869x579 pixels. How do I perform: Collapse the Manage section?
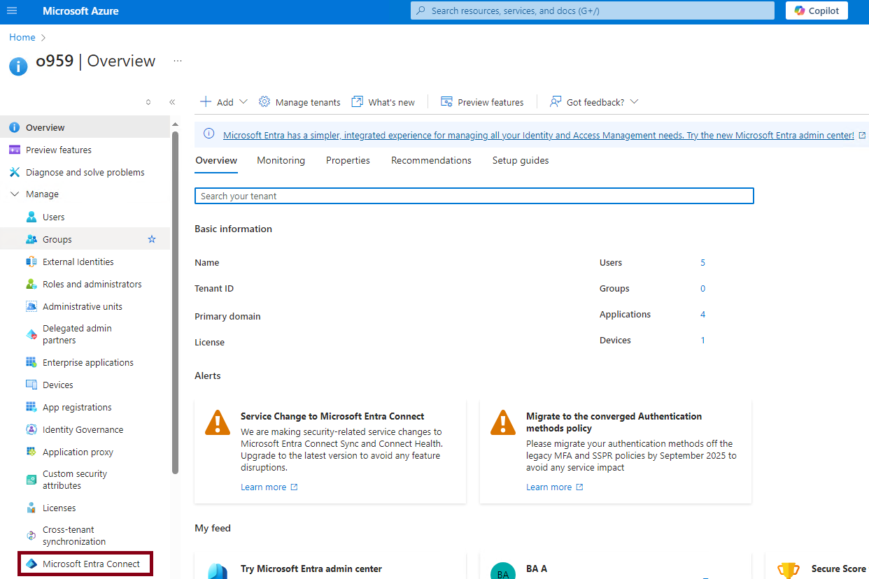tap(15, 194)
